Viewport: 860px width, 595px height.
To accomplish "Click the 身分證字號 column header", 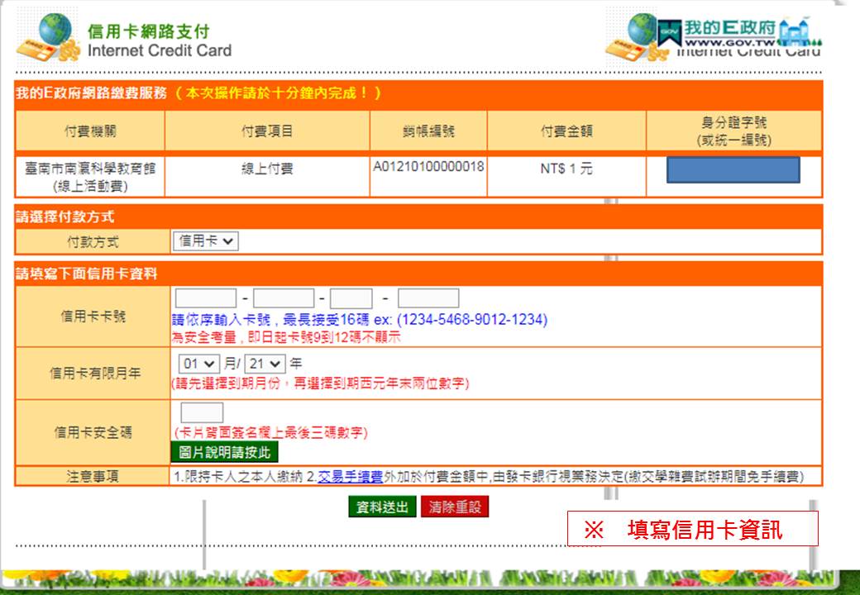I will (733, 131).
